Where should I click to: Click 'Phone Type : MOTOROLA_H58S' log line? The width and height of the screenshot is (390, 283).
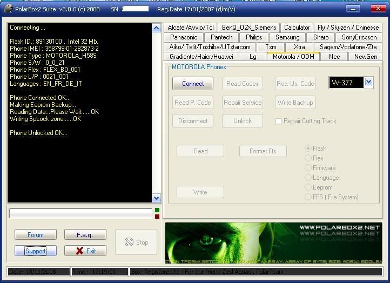click(53, 56)
